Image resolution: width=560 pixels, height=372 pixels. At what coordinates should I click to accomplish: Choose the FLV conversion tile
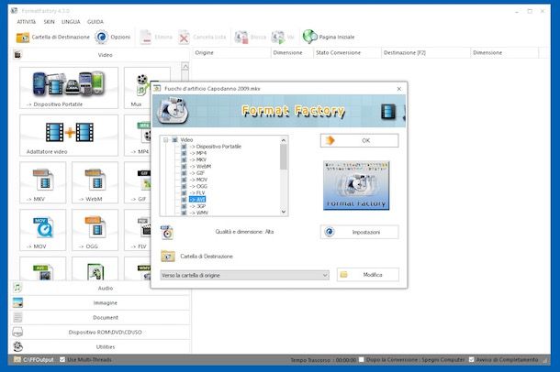click(138, 230)
